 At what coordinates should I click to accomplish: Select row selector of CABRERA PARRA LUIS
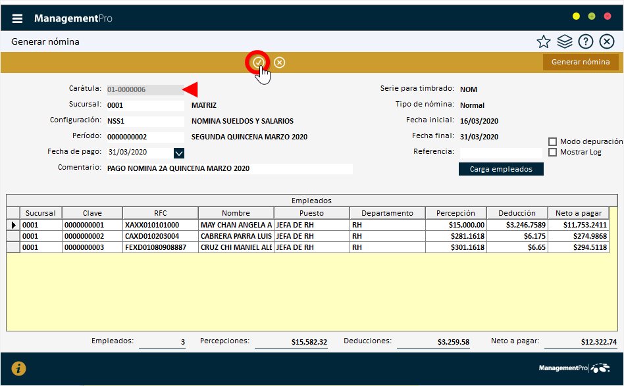tap(13, 236)
